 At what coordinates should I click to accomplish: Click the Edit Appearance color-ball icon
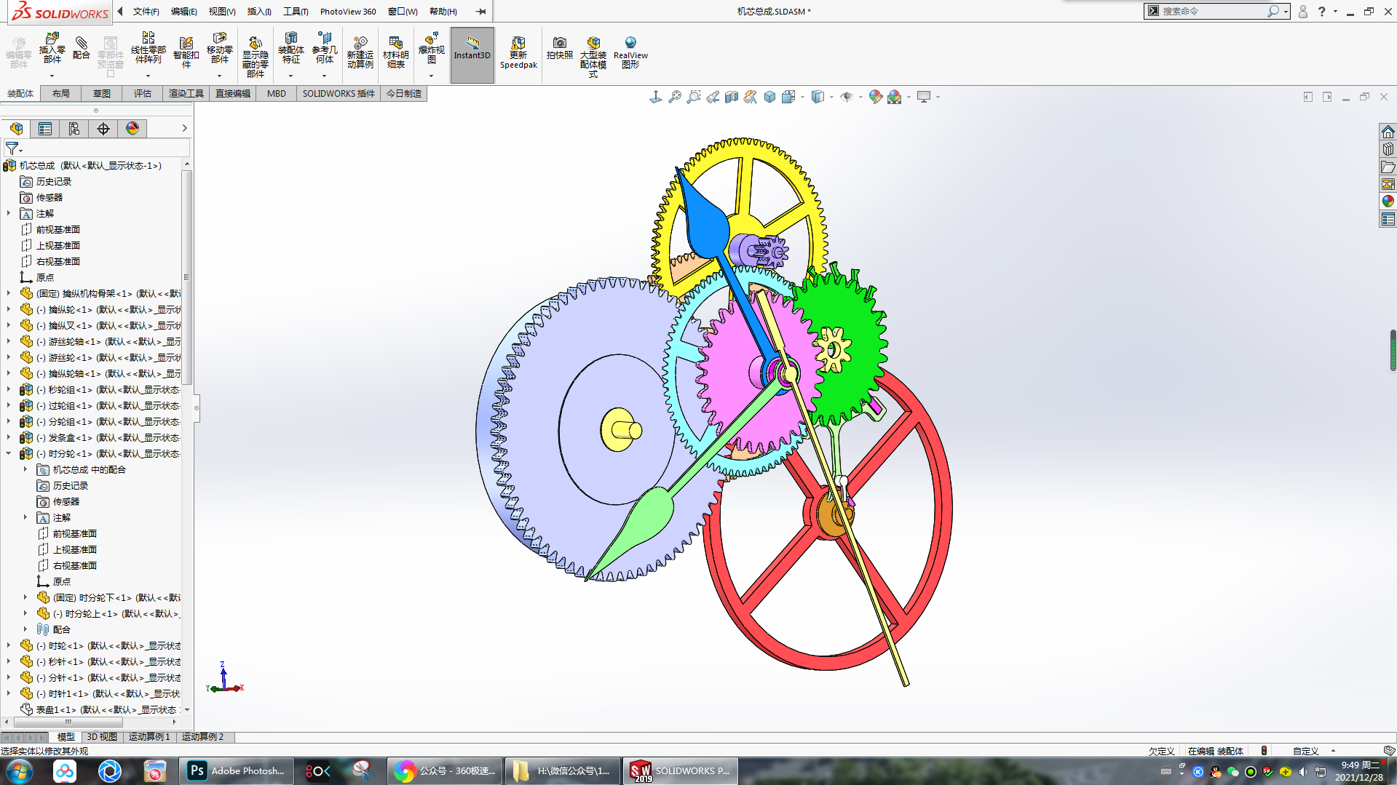click(x=875, y=97)
